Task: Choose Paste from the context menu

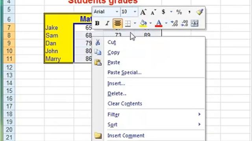Action: click(x=148, y=62)
